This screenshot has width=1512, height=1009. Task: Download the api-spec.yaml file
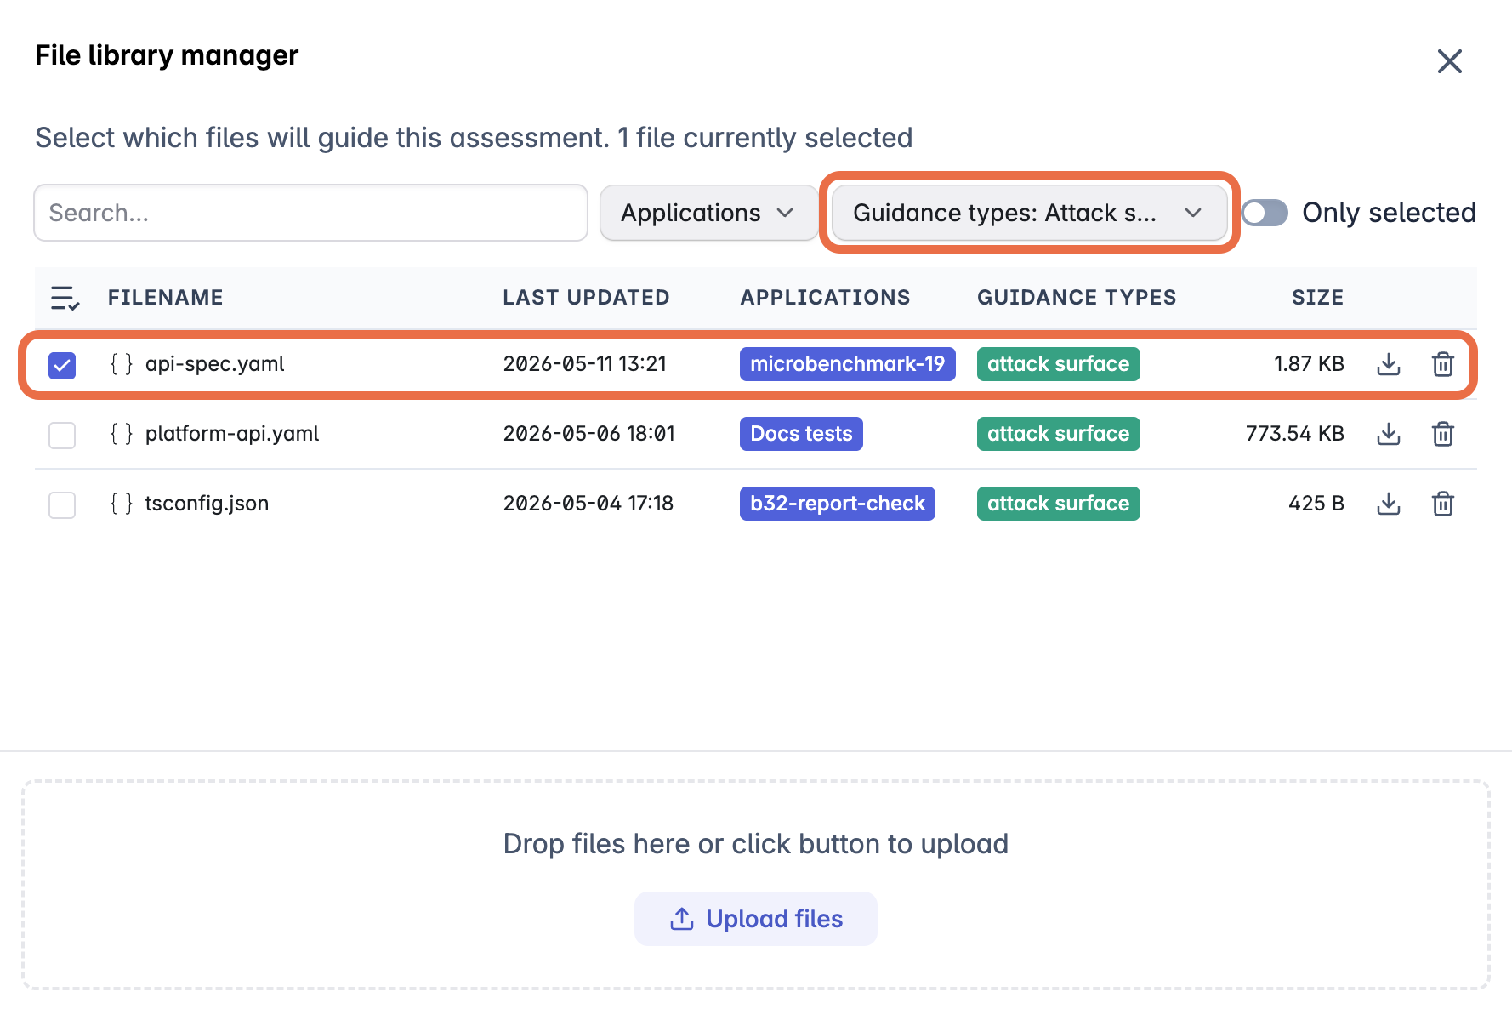tap(1389, 364)
